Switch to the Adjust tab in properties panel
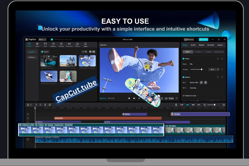 click(220, 45)
